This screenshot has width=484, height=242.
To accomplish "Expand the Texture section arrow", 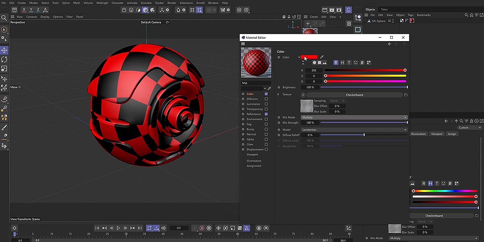I will pos(278,95).
